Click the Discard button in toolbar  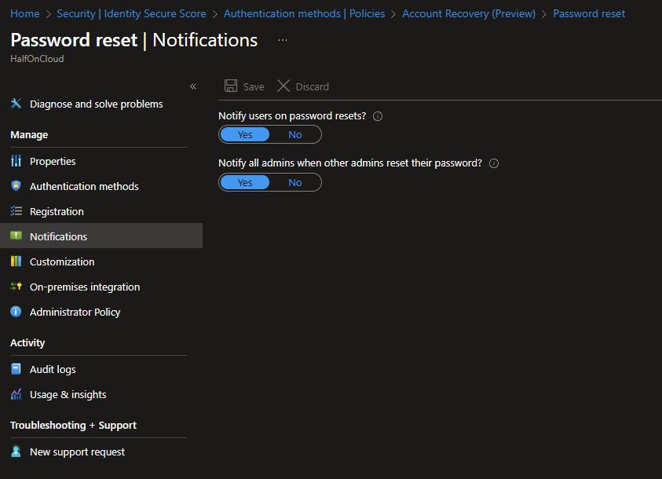[303, 86]
